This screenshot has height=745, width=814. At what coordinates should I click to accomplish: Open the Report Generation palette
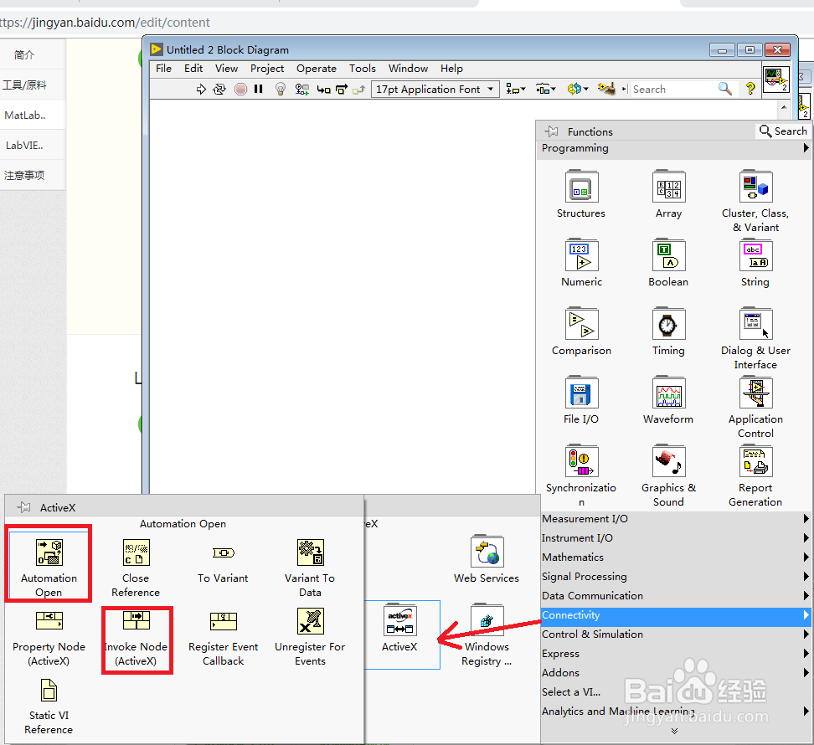coord(755,475)
